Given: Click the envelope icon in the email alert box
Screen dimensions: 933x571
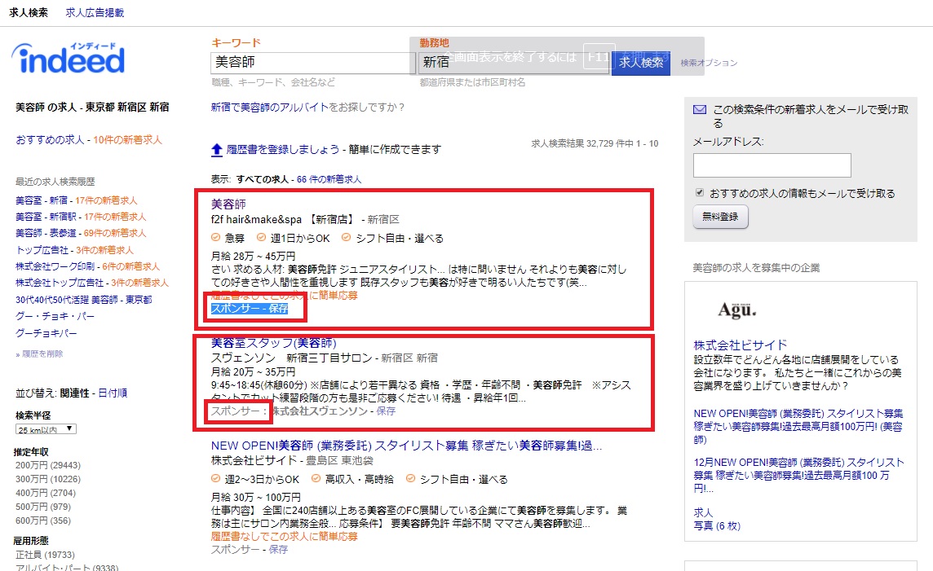Looking at the screenshot, I should point(700,110).
